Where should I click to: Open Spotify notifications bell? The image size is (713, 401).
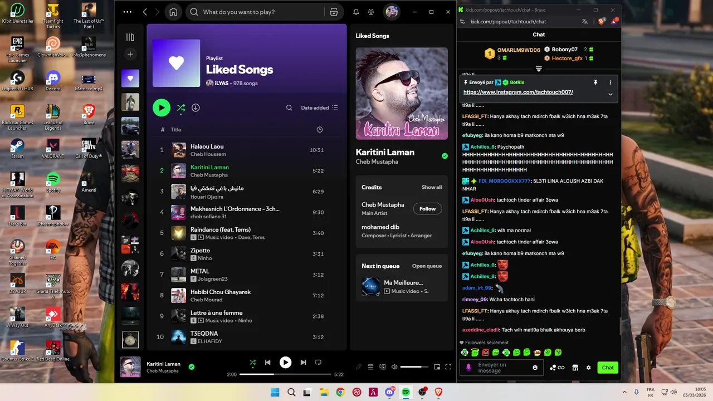356,12
